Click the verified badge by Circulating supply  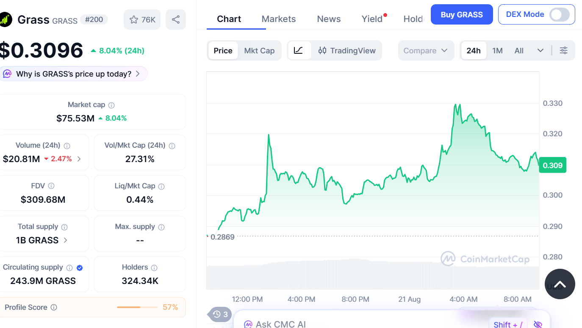[x=80, y=267]
